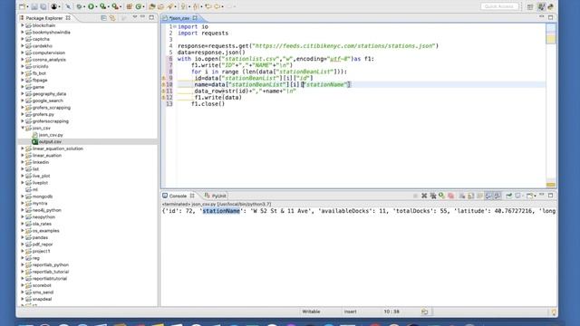Image resolution: width=580 pixels, height=326 pixels.
Task: Select the google_search project
Action: click(47, 101)
